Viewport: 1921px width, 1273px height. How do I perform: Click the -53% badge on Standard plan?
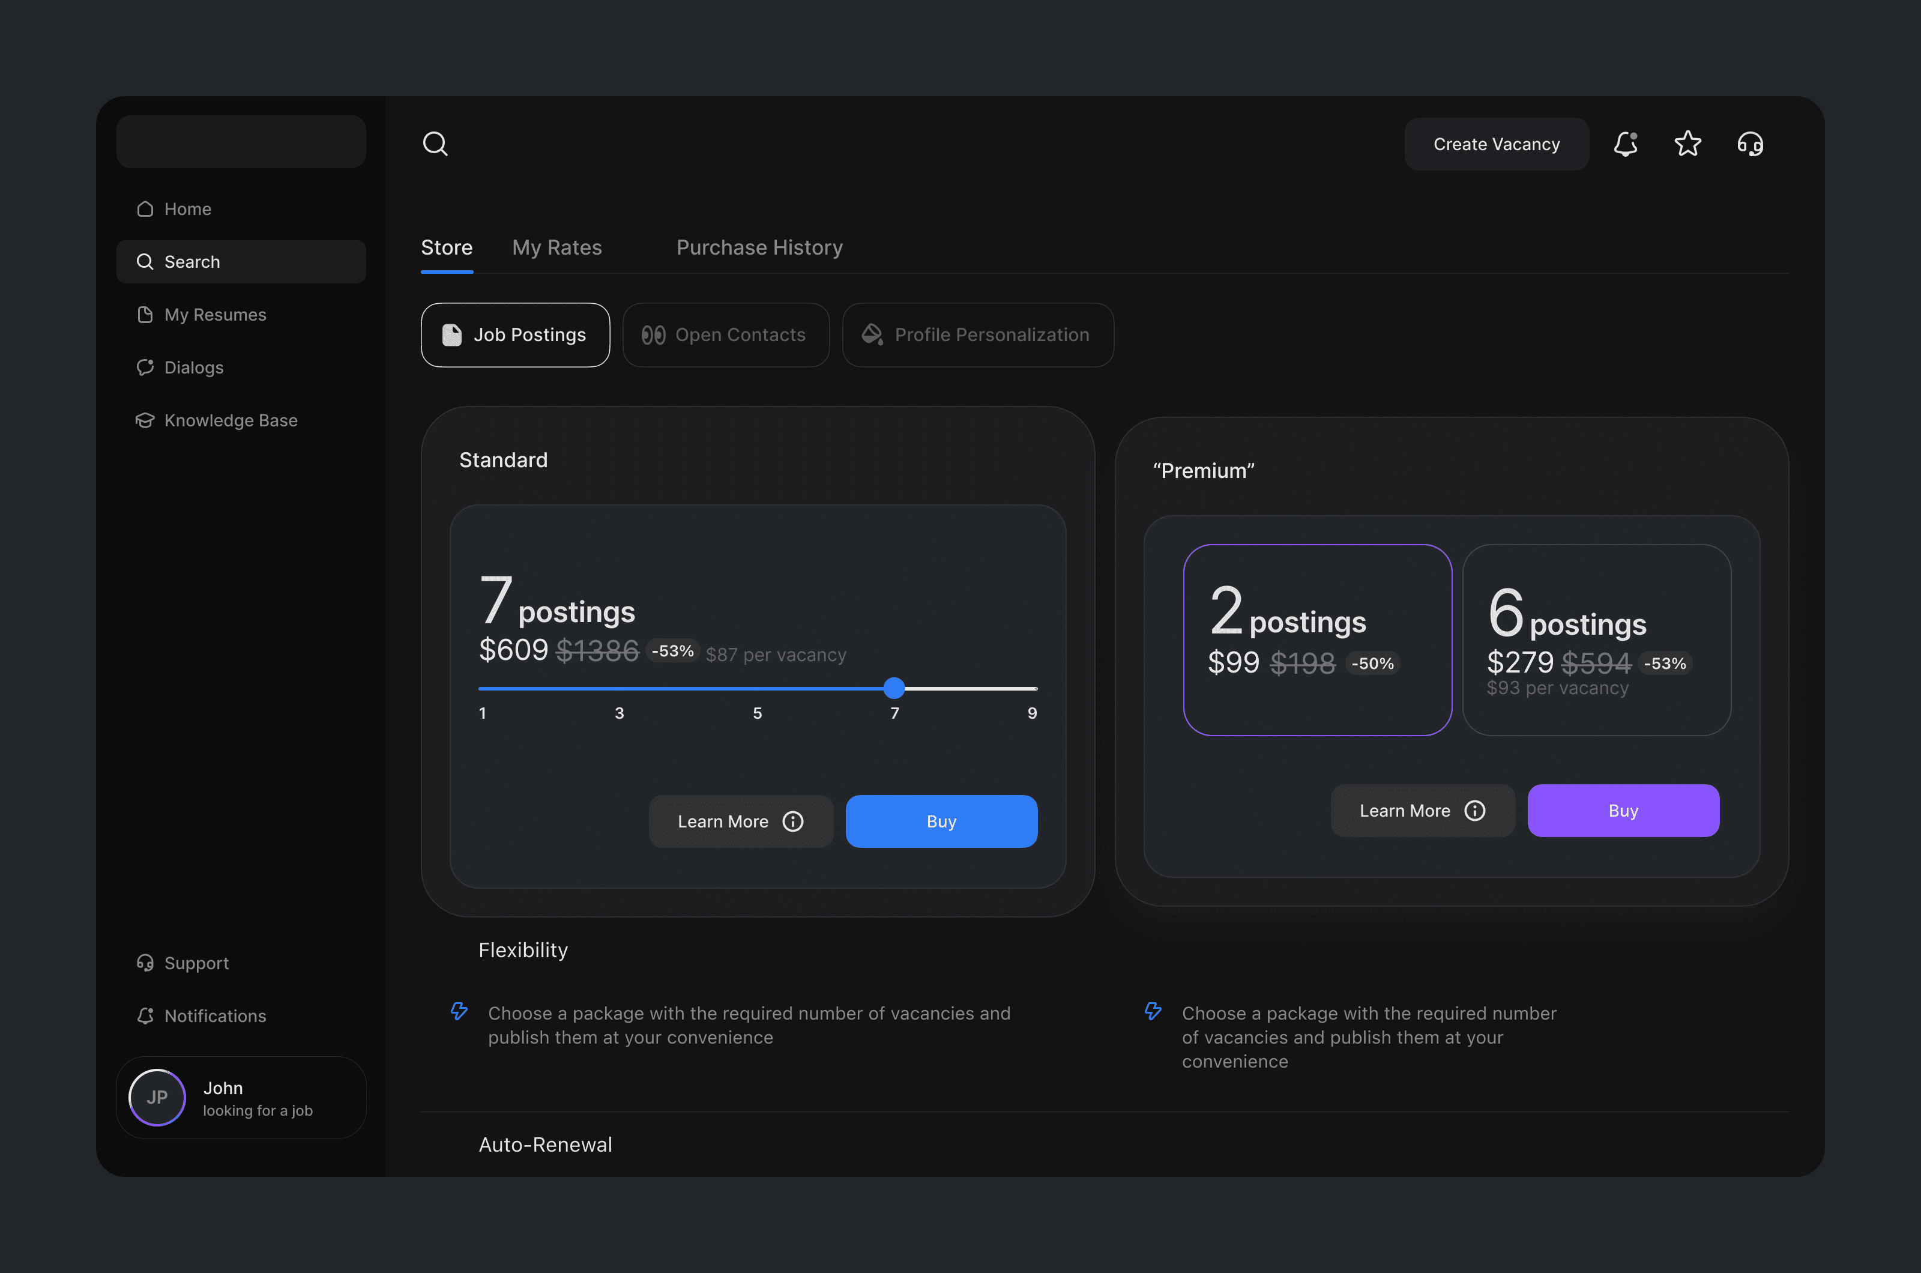pos(673,652)
